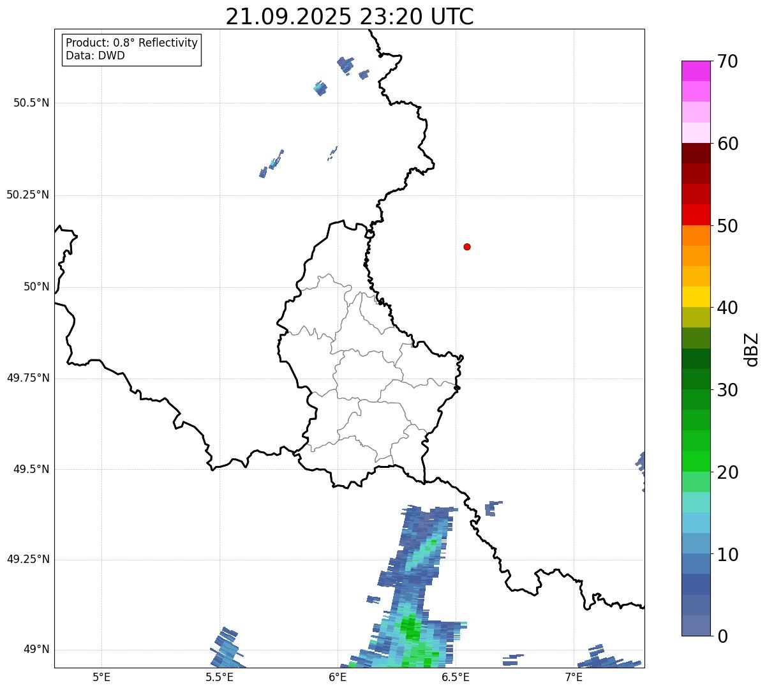The image size is (767, 690).
Task: Click the colorbar 30 tick label
Action: 727,390
